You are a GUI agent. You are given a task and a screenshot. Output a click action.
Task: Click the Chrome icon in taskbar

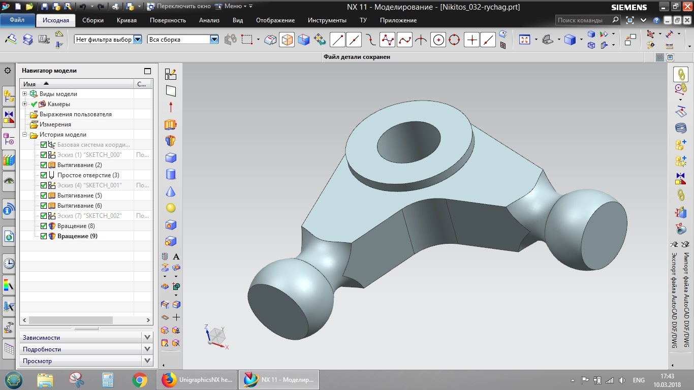pyautogui.click(x=140, y=380)
